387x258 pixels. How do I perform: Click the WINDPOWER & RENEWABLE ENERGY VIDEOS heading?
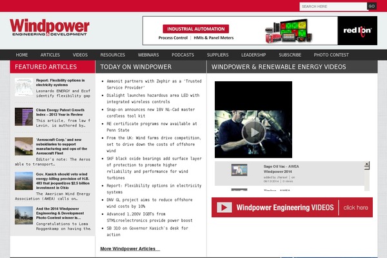pos(279,67)
